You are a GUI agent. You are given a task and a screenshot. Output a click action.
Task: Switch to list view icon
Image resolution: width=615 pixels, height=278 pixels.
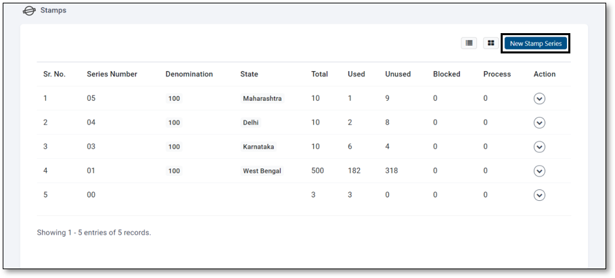[469, 43]
